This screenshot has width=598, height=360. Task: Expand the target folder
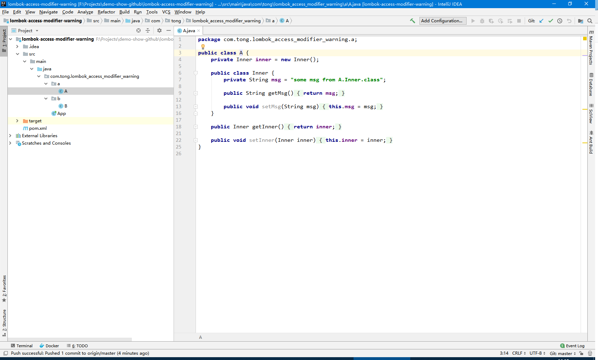click(x=17, y=121)
